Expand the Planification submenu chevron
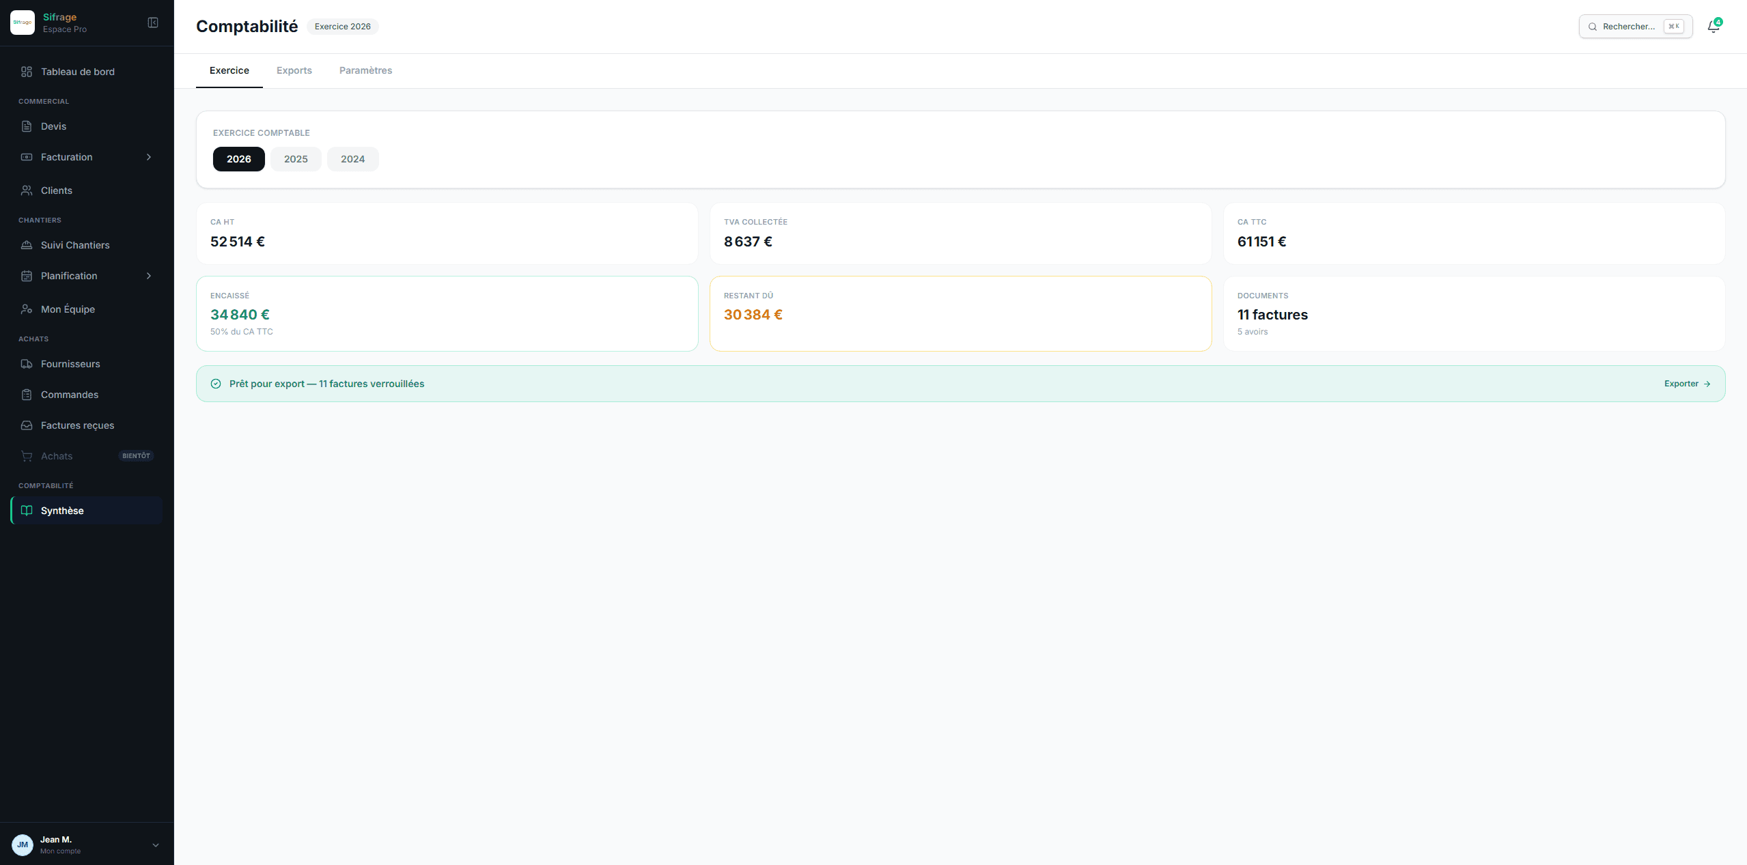1747x865 pixels. tap(149, 276)
